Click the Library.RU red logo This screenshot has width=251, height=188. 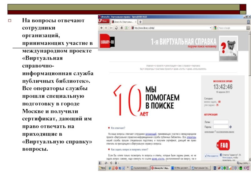point(107,41)
